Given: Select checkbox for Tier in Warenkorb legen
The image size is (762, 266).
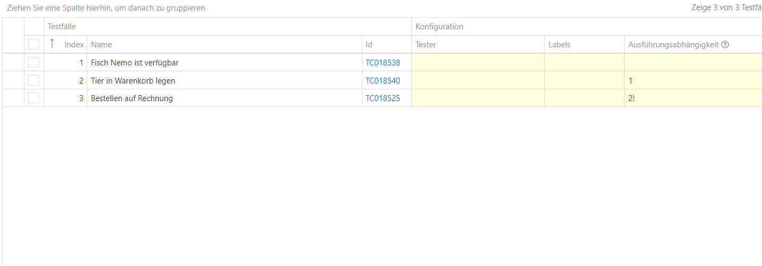Looking at the screenshot, I should click(34, 81).
